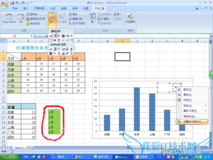
Task: Select form control Group Box icon
Action: tap(50, 40)
